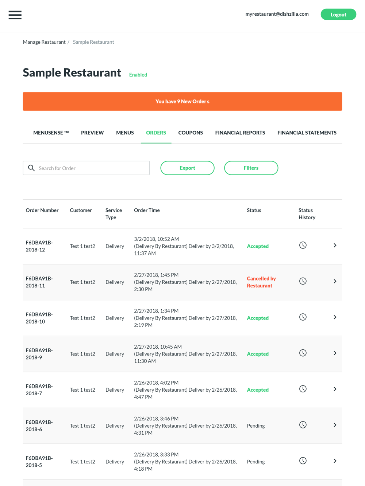Open status history for order F6DBA91B-2018-7
Viewport: 365px width, 486px height.
click(x=303, y=389)
